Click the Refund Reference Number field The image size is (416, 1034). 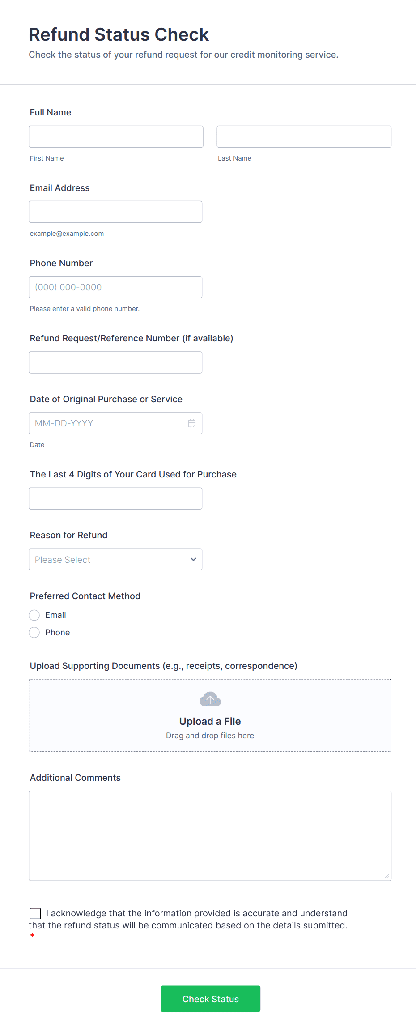tap(115, 362)
